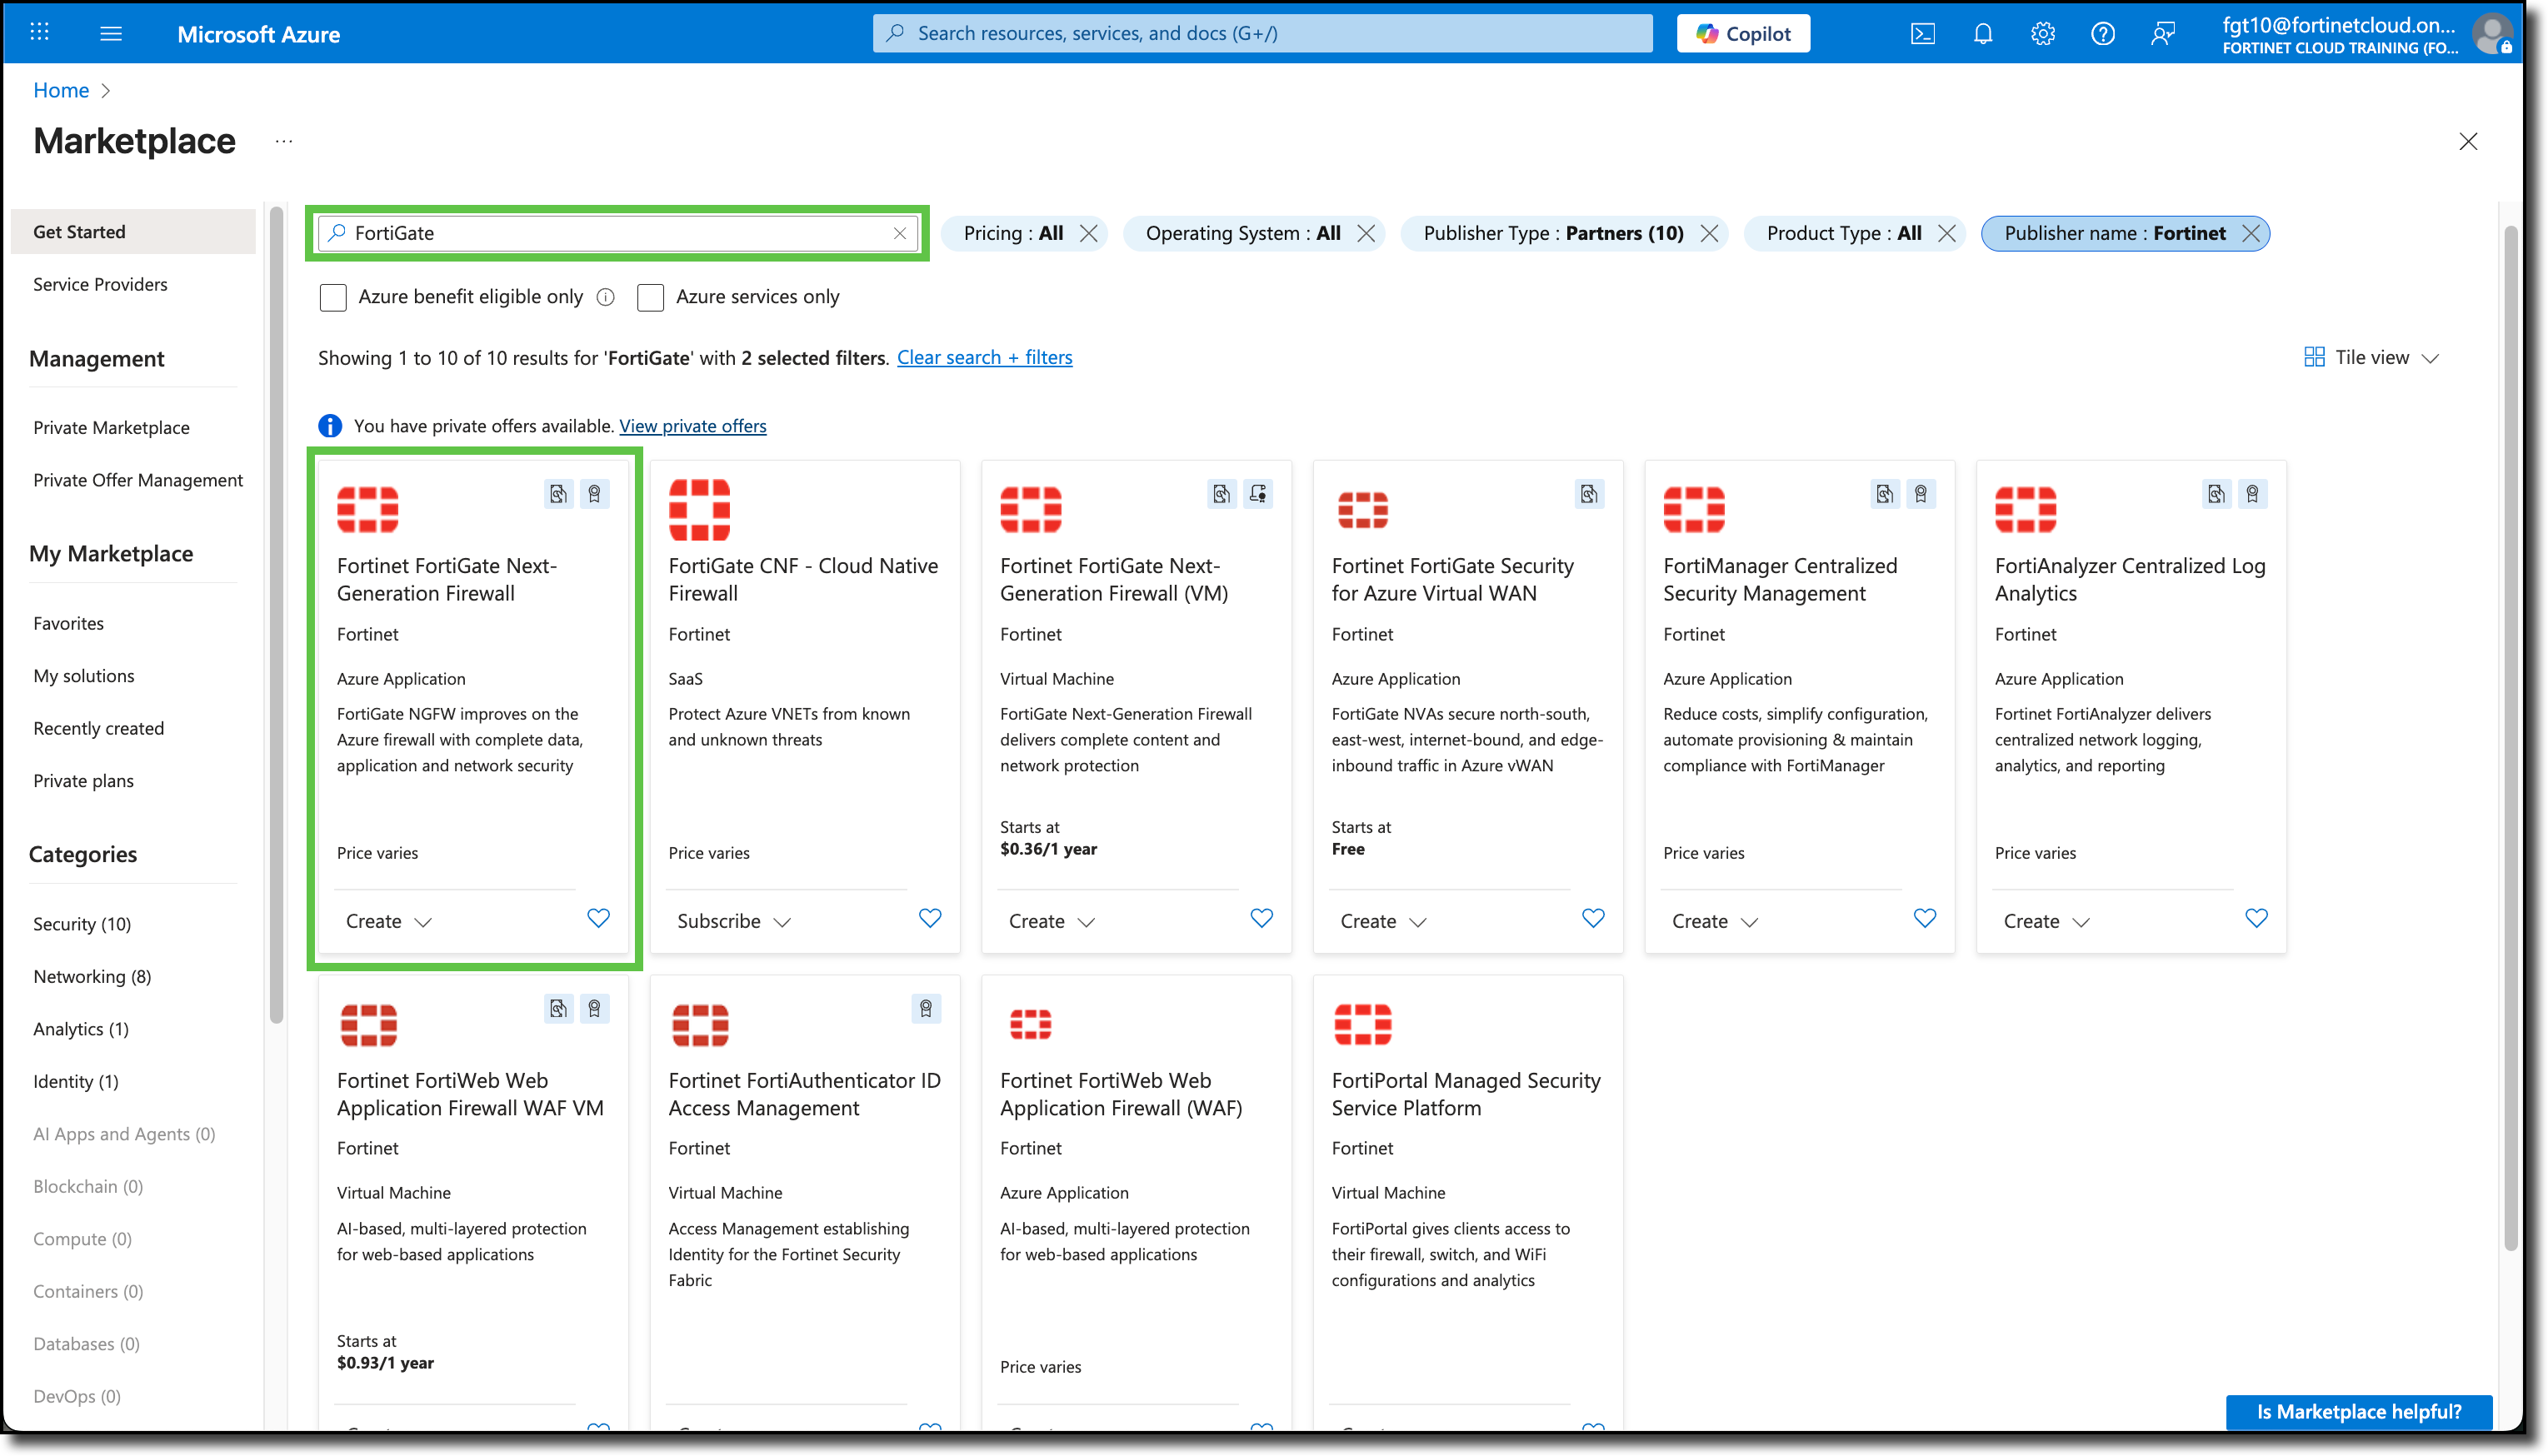This screenshot has width=2548, height=1456.
Task: Enable the Azure benefit eligible only checkbox
Action: (x=333, y=297)
